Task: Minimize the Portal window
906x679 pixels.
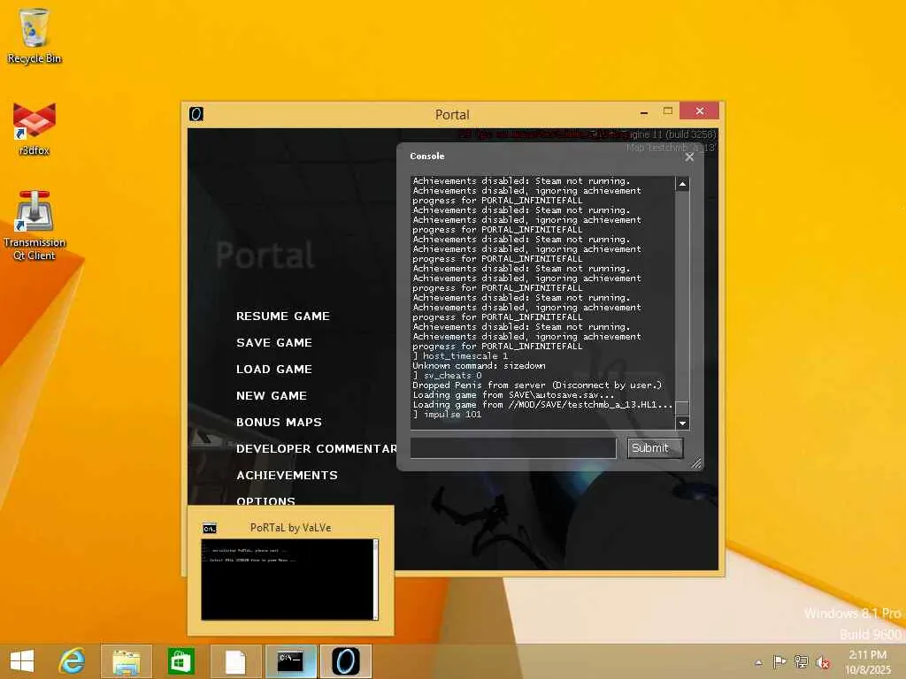Action: (644, 111)
